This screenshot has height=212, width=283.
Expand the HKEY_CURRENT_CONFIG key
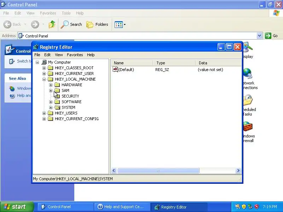point(44,119)
